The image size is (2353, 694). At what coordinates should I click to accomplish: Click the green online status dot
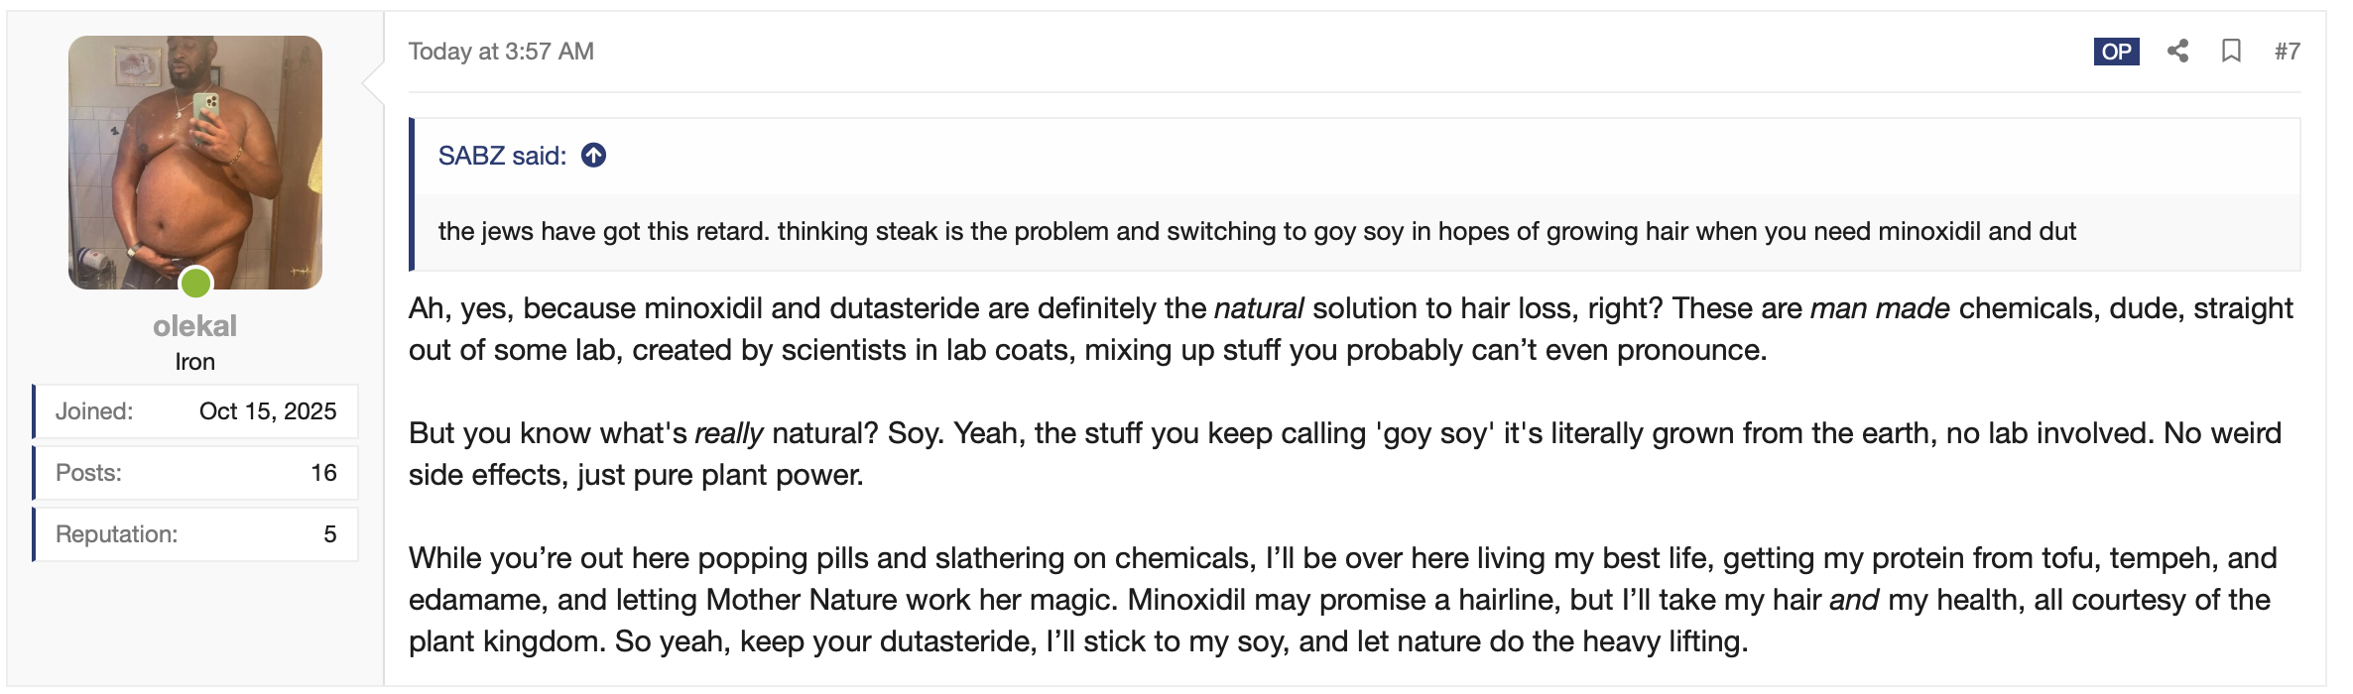tap(195, 284)
